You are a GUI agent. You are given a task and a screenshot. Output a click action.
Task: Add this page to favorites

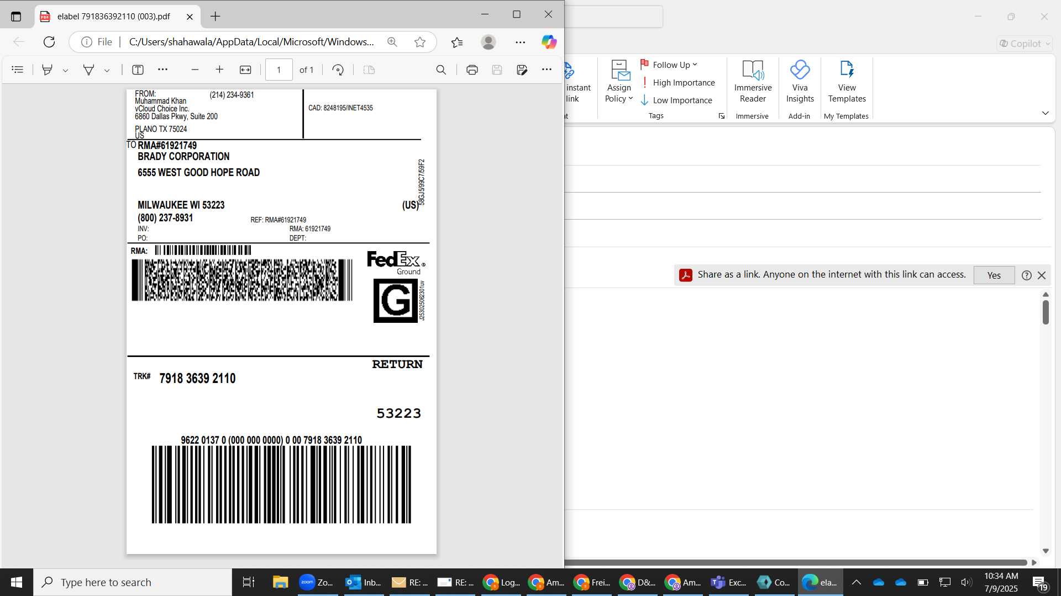tap(420, 42)
